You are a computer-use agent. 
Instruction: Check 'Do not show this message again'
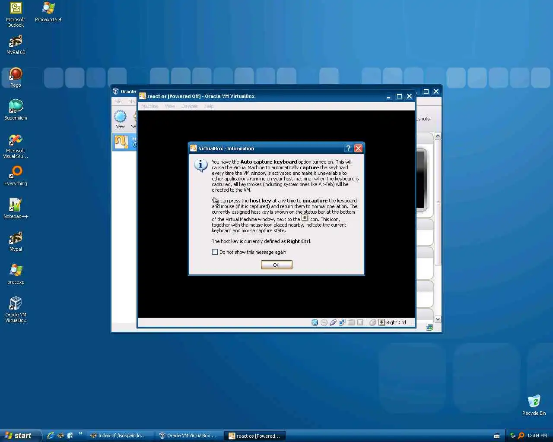pyautogui.click(x=215, y=252)
